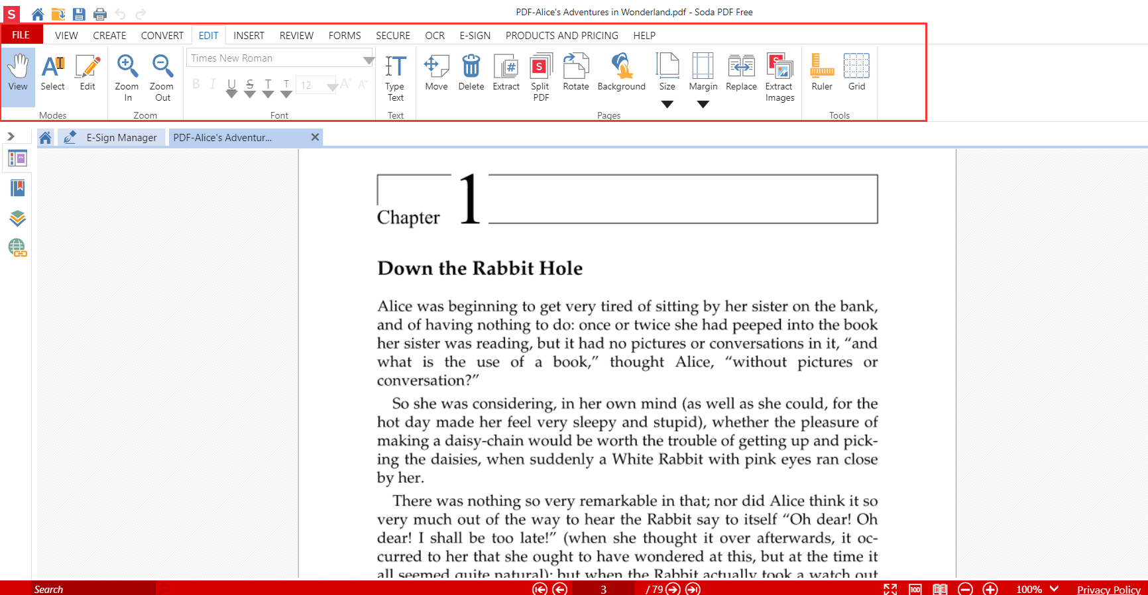Toggle the Ruler display
1148x595 pixels.
(x=822, y=73)
